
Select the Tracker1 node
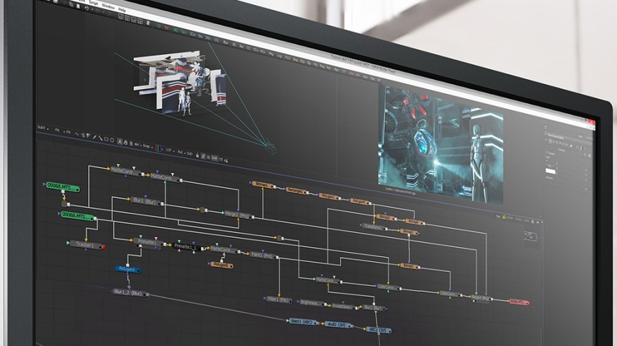click(x=85, y=244)
